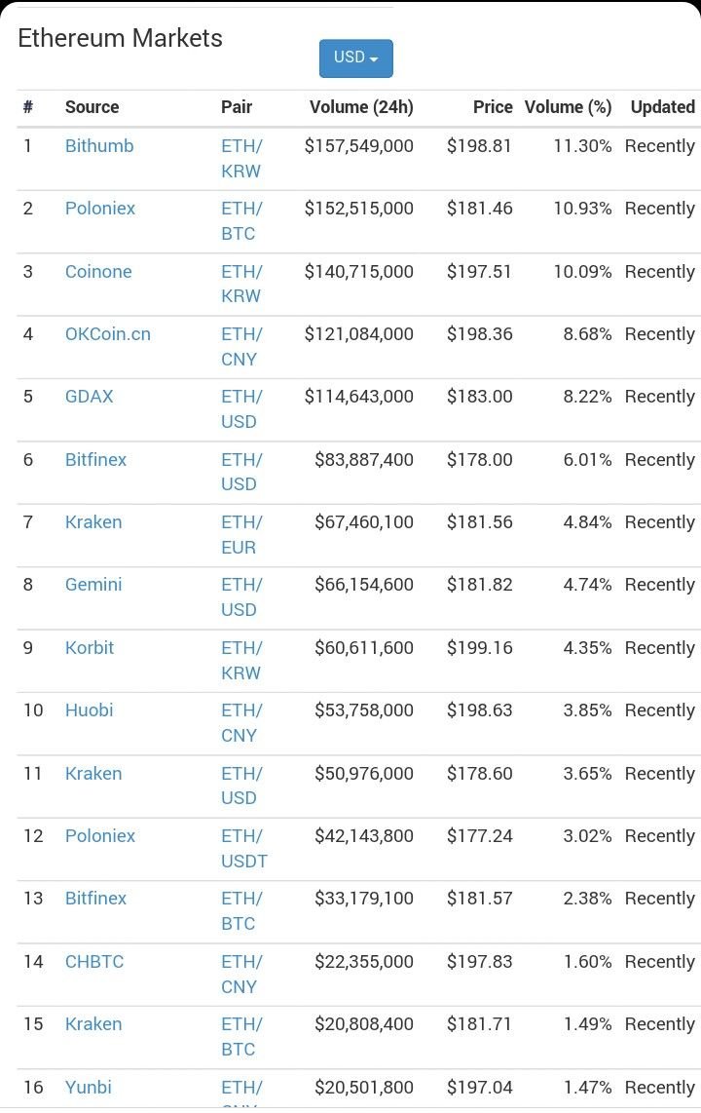Open the Huobi exchange link
Screen dimensions: 701x1113
point(90,710)
